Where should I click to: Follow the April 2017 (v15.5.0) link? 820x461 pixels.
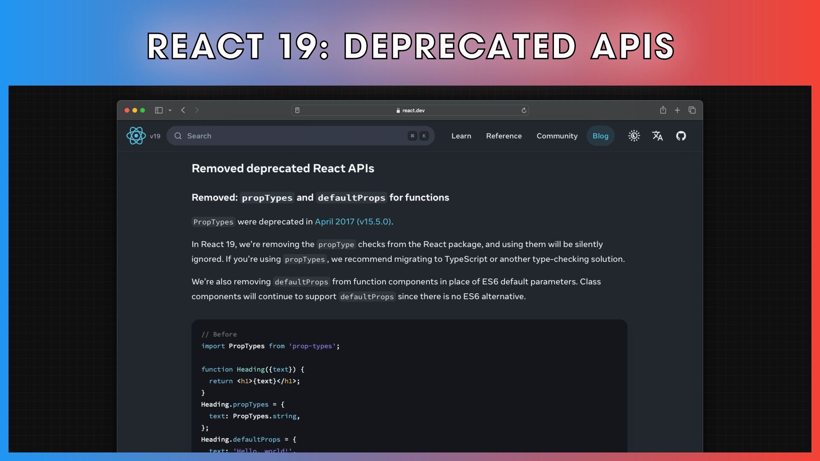coord(353,222)
